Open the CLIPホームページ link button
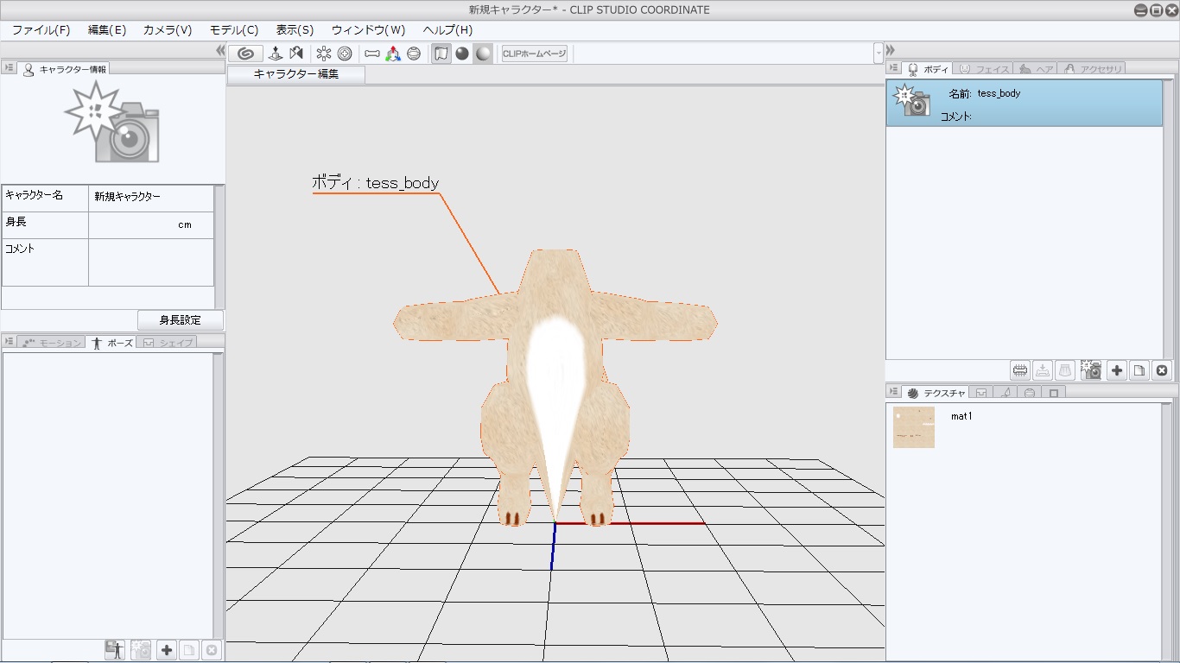This screenshot has width=1180, height=663. point(535,54)
